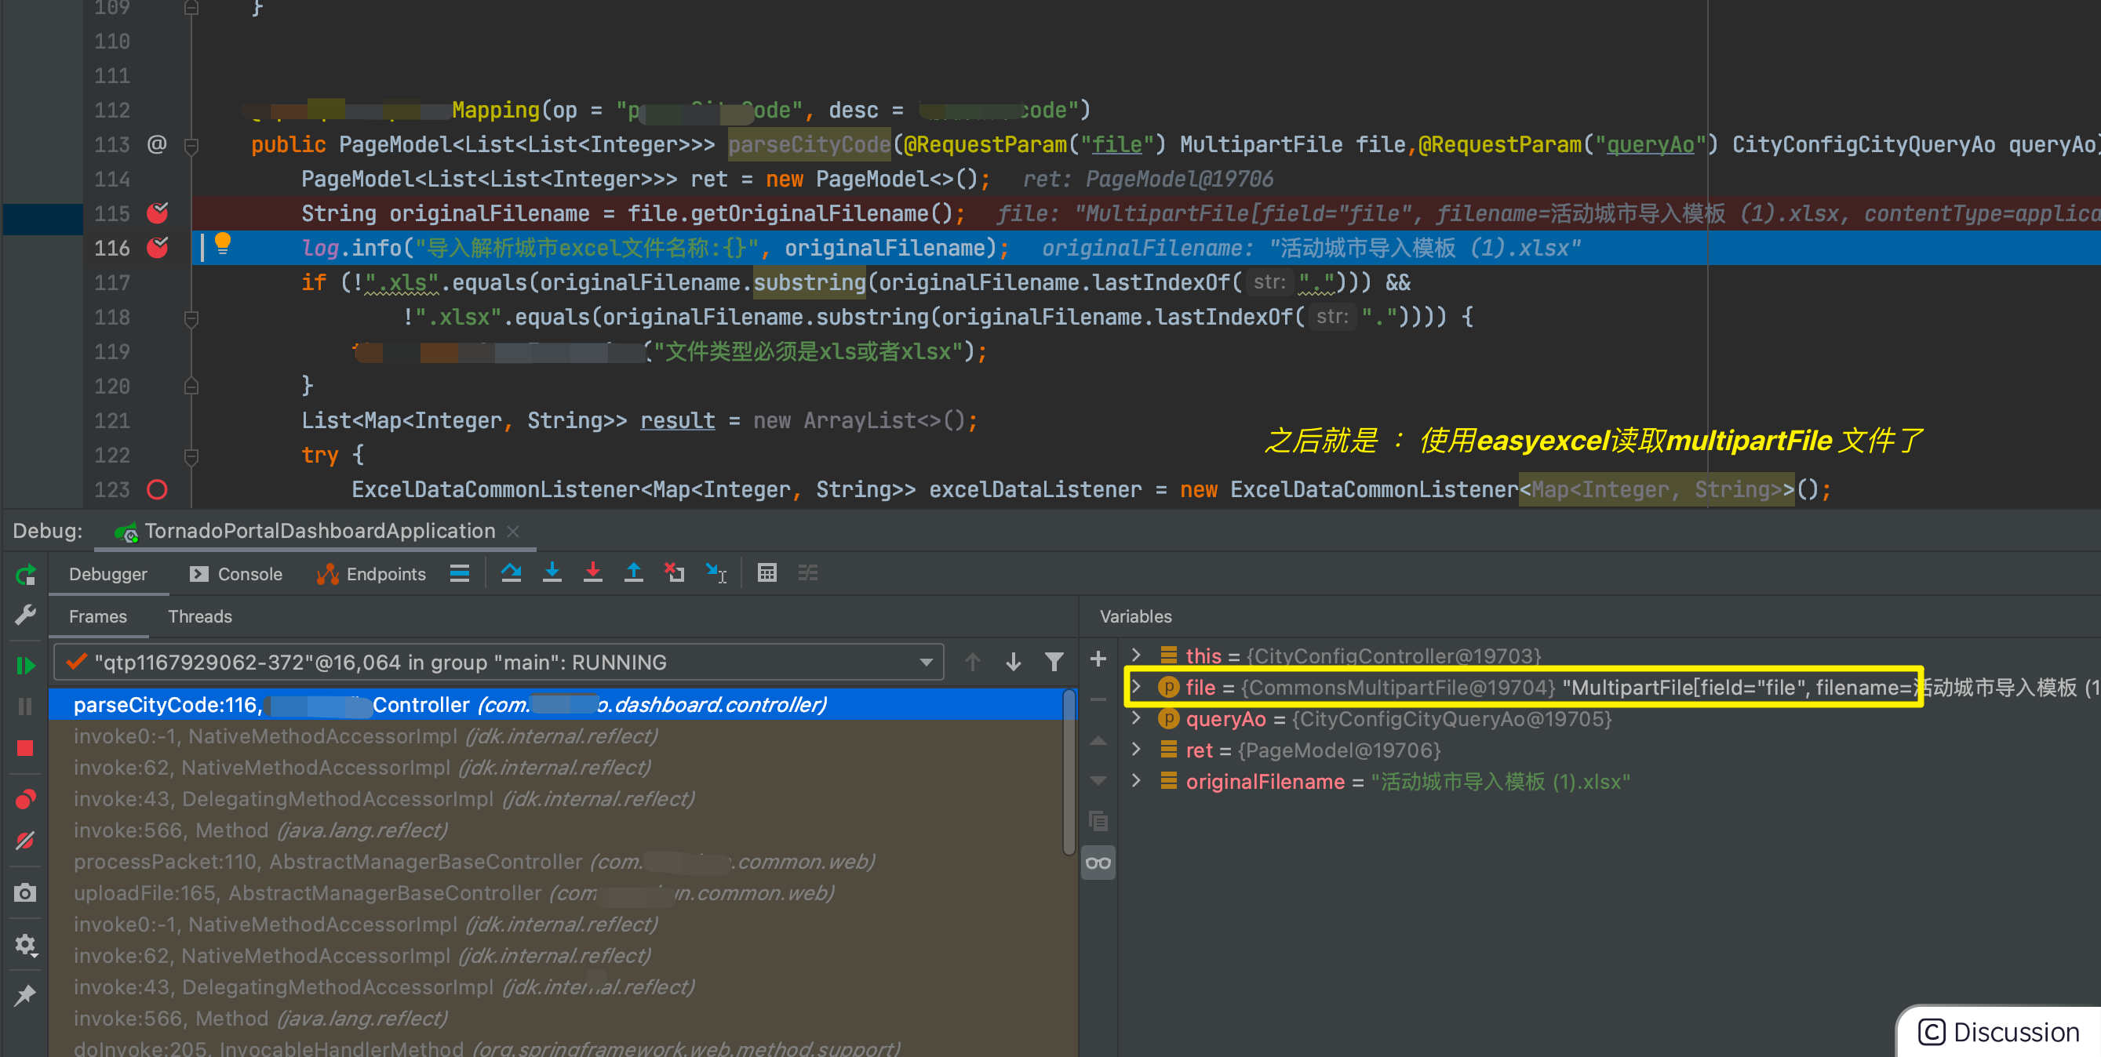Viewport: 2101px width, 1057px height.
Task: Force Step Into red down arrow
Action: tap(593, 574)
